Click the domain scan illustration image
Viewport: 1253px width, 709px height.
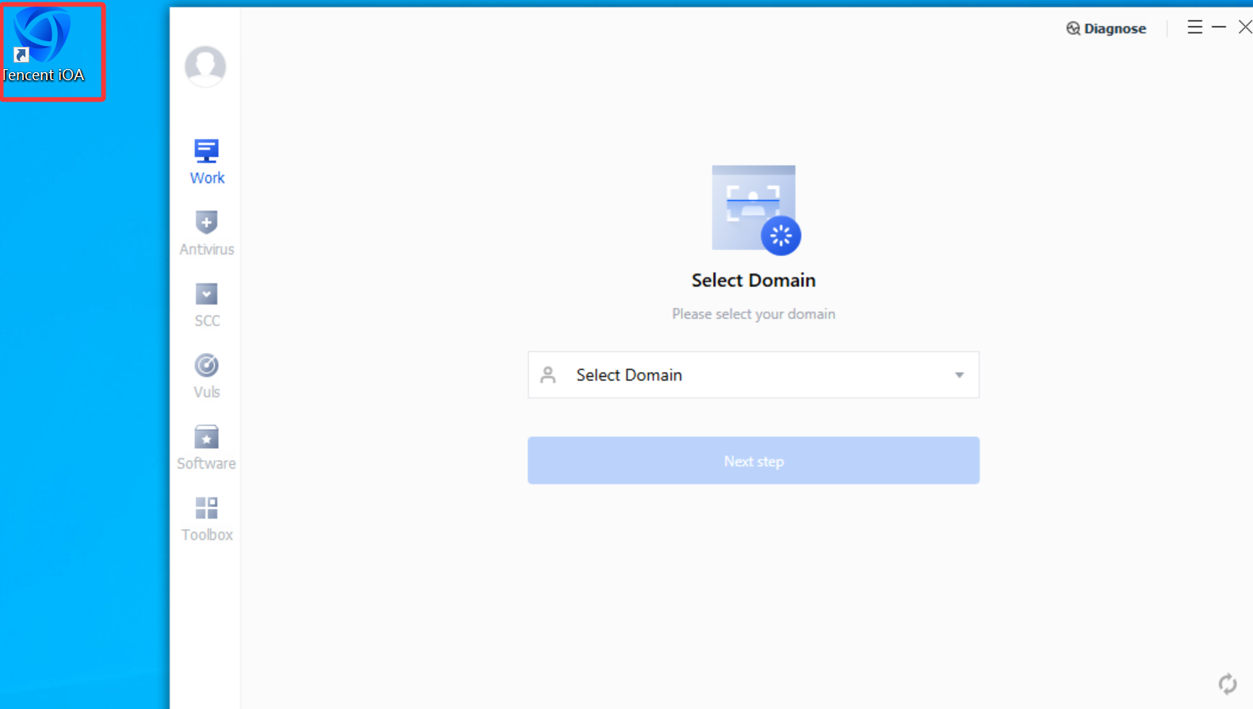pyautogui.click(x=756, y=210)
